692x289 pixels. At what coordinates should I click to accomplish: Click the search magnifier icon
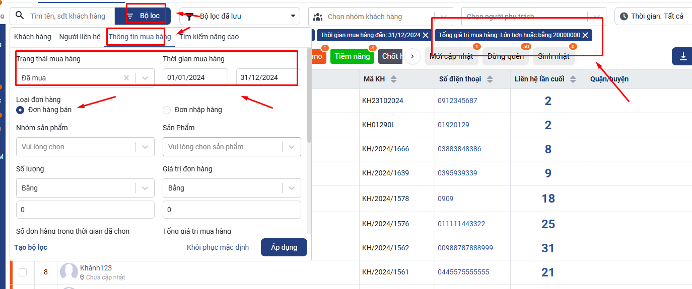[20, 16]
